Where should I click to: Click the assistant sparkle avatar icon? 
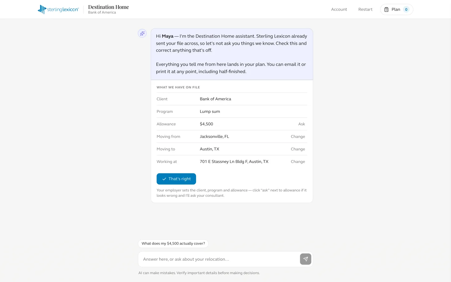tap(142, 33)
